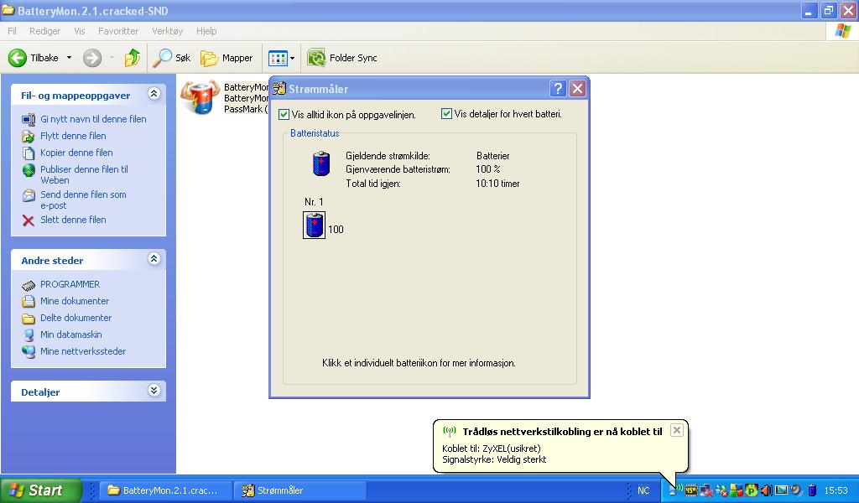
Task: Click the 15:53 system clock
Action: [836, 490]
